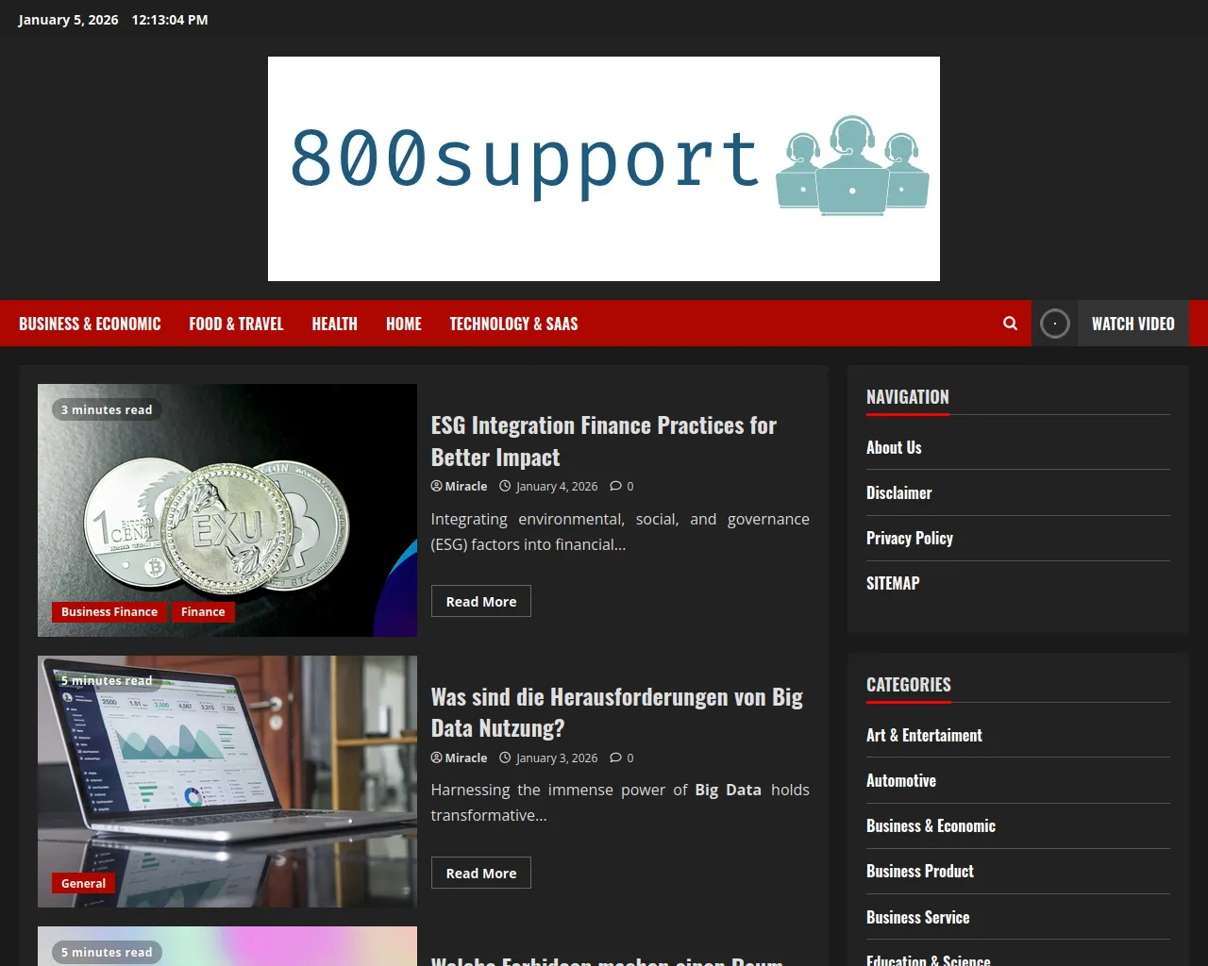Click the Watch Video button
This screenshot has height=966, width=1208.
(1133, 324)
